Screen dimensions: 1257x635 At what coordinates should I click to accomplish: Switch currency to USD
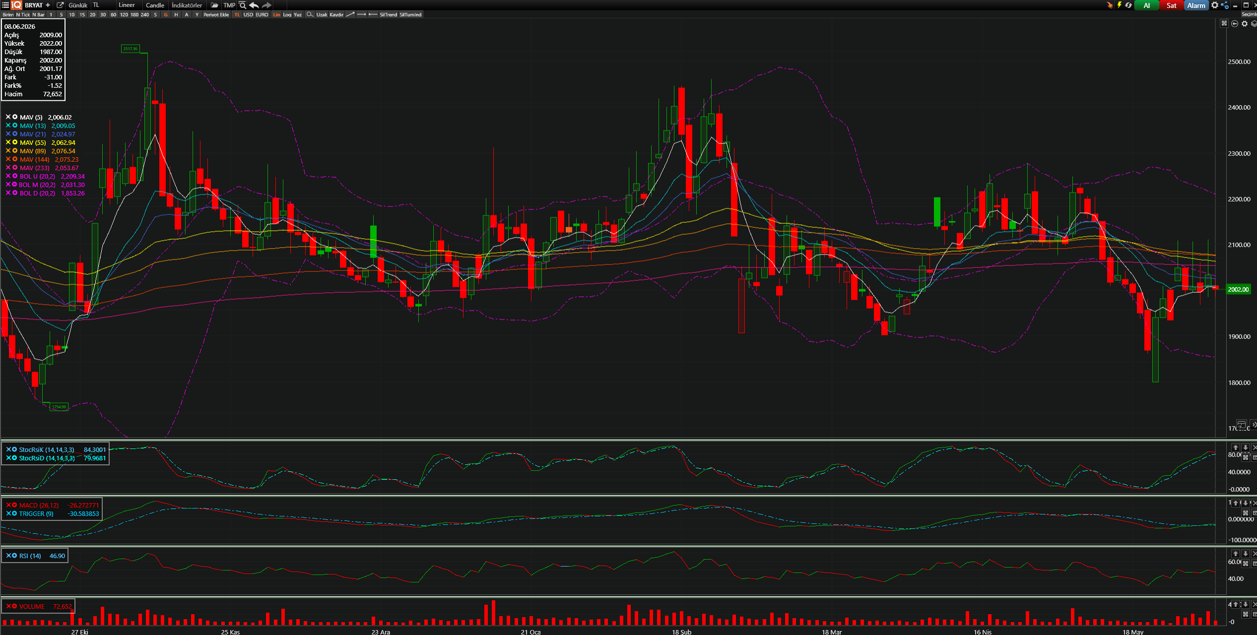point(248,14)
